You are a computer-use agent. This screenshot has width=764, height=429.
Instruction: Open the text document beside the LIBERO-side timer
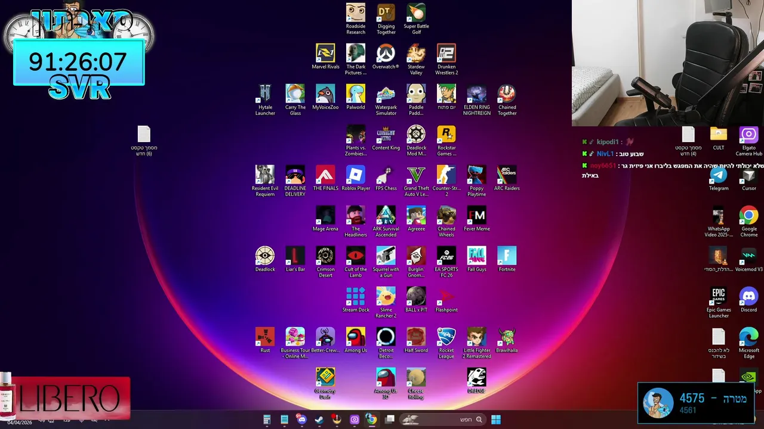tap(144, 141)
